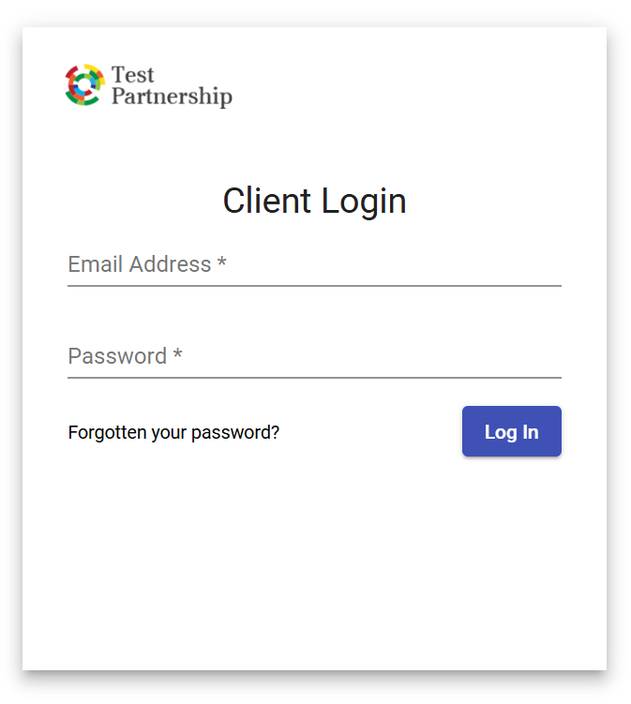Submit the form with the Log In button
This screenshot has height=704, width=631.
(x=512, y=431)
